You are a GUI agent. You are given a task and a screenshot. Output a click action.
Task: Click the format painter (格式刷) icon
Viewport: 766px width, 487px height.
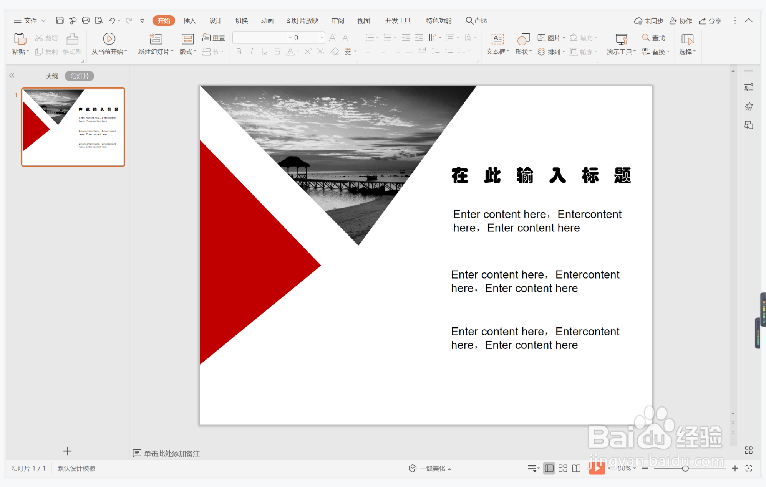click(x=72, y=38)
